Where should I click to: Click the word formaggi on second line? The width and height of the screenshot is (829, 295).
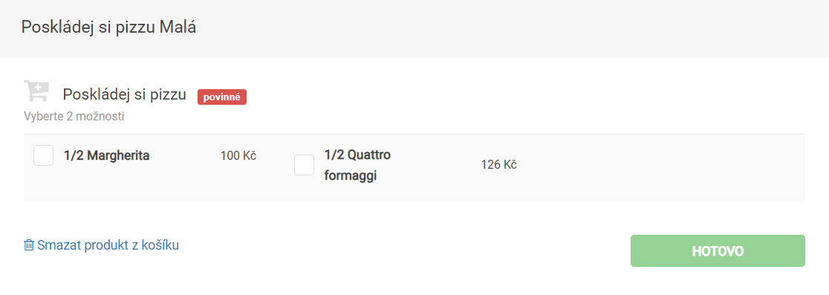click(351, 176)
